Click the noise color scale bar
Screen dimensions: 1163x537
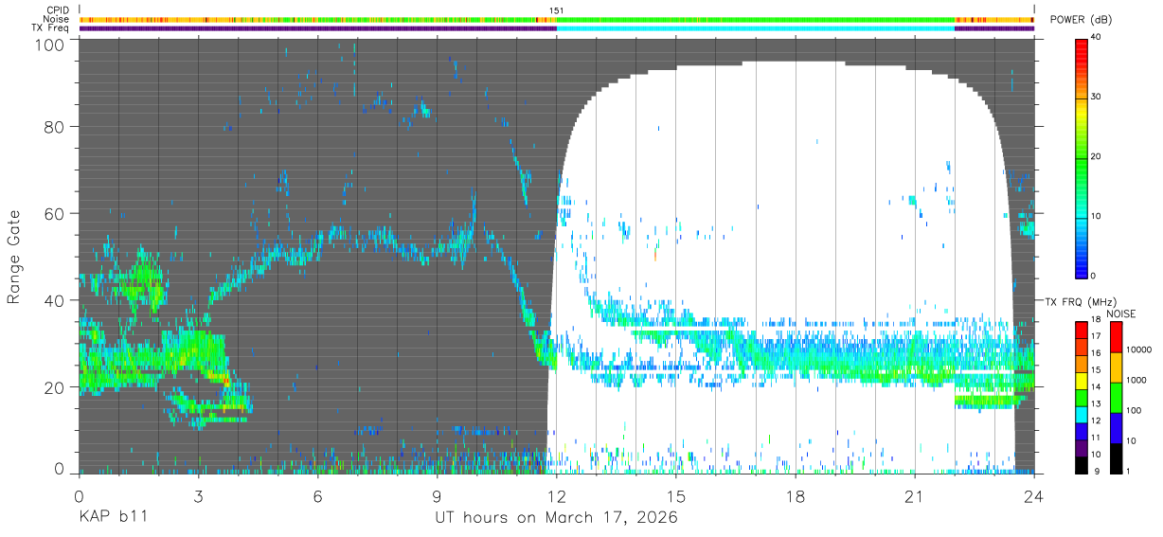(x=1115, y=397)
